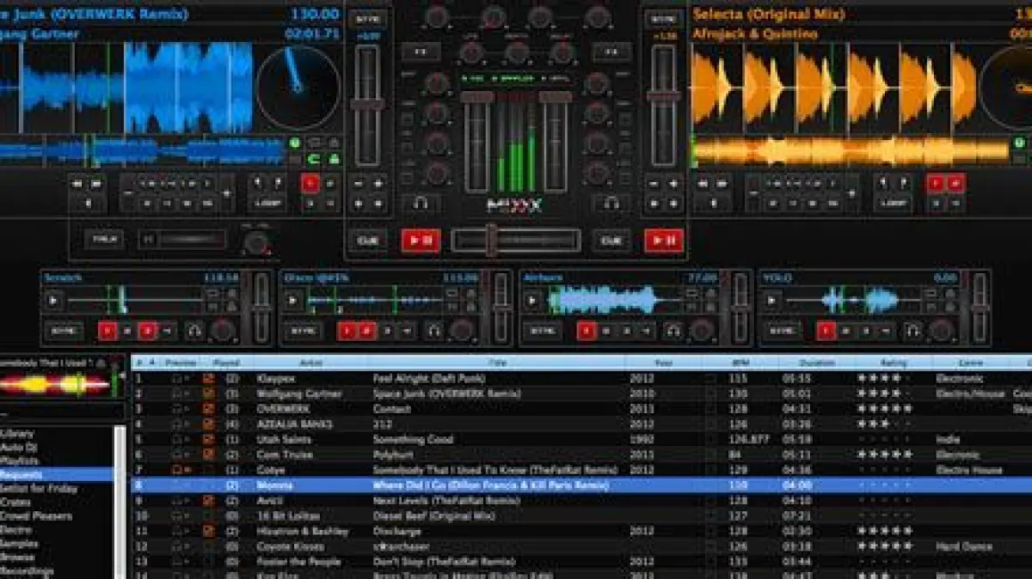The image size is (1032, 579).
Task: Click the right deck headphone cue icon
Action: coord(611,204)
